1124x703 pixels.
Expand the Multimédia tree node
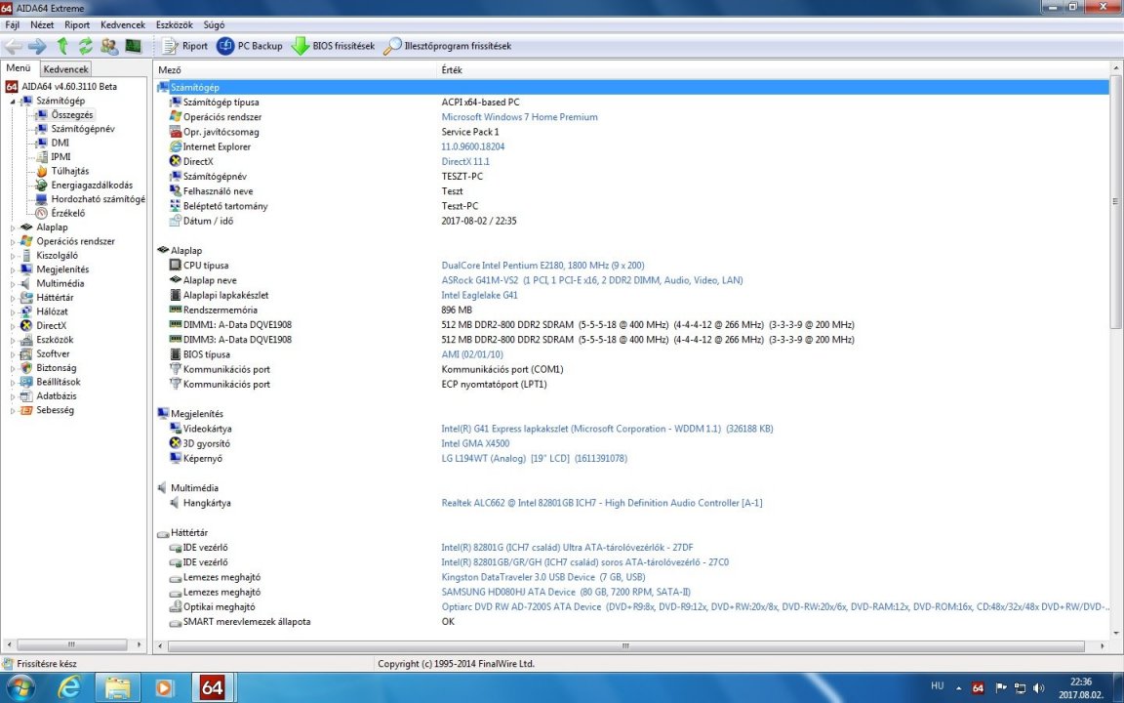pos(13,283)
